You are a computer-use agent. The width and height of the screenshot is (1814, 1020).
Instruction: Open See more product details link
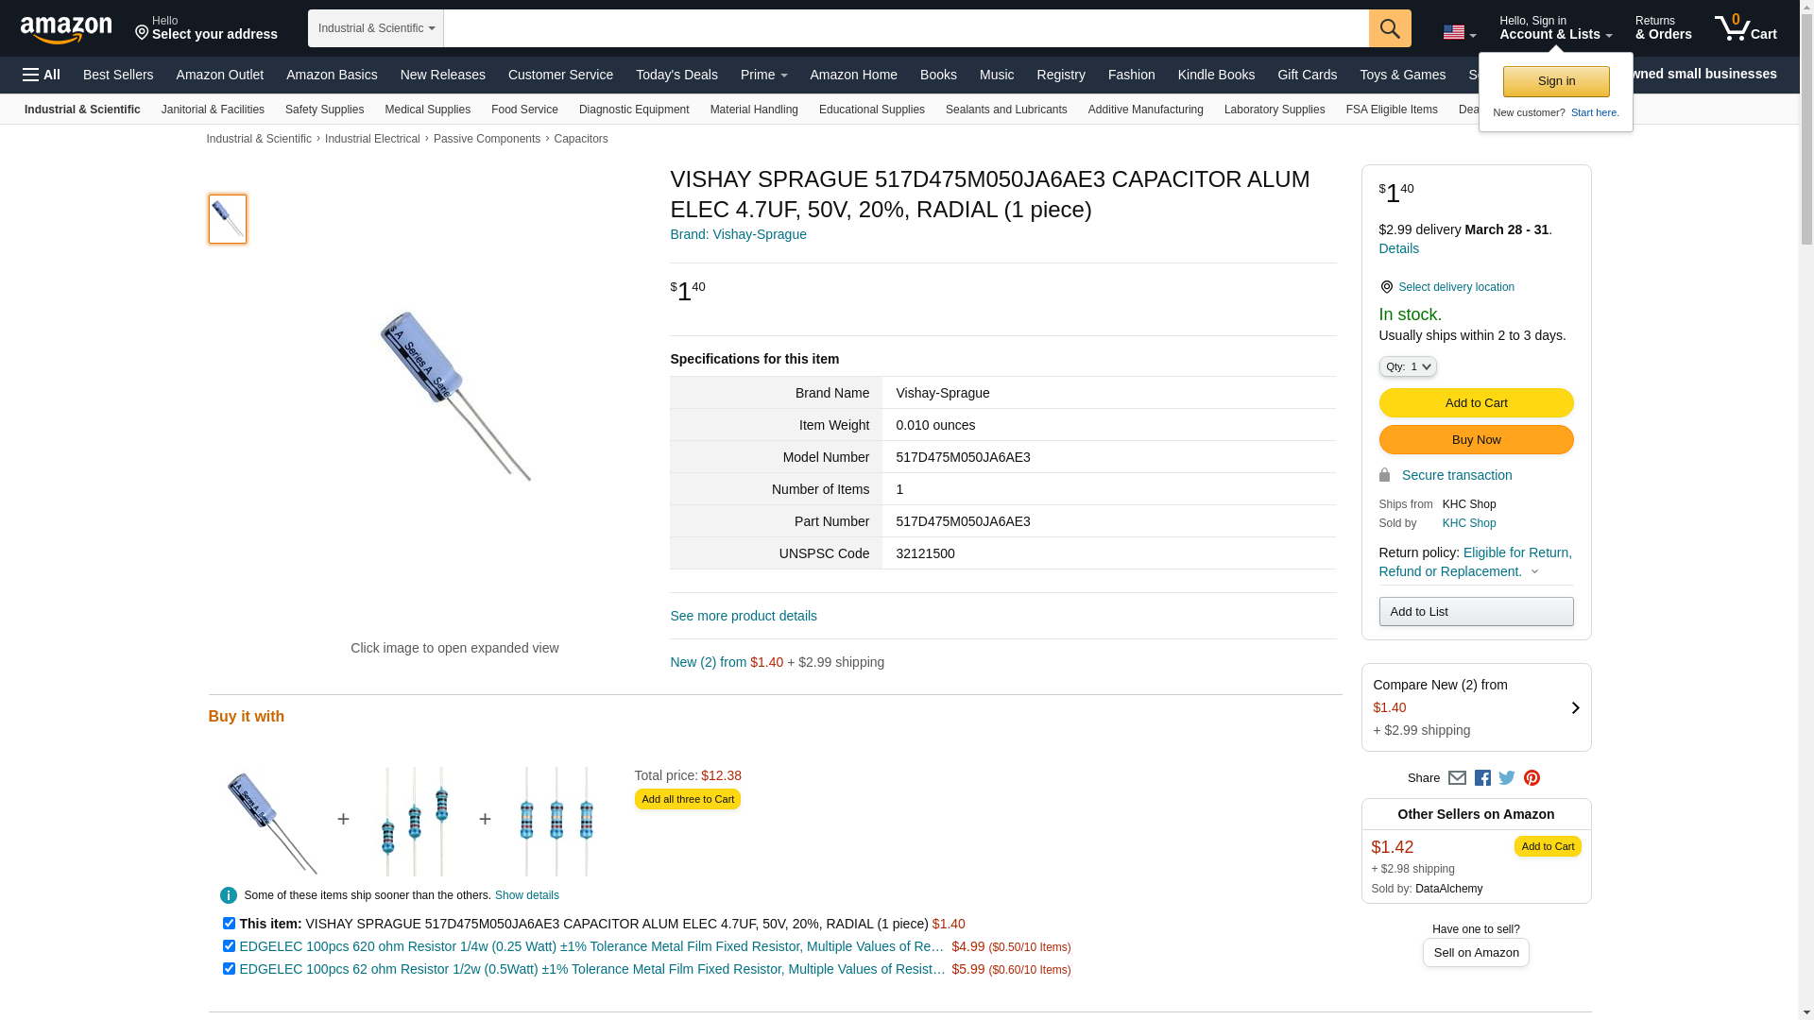[x=744, y=616]
